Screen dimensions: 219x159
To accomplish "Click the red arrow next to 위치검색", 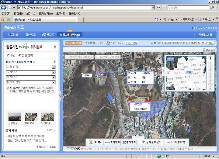I will click(55, 47).
